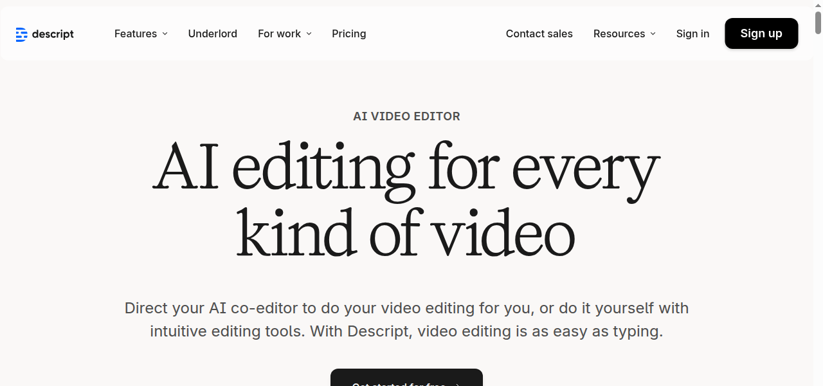Expand the For work chevron arrow
The image size is (823, 386).
309,33
